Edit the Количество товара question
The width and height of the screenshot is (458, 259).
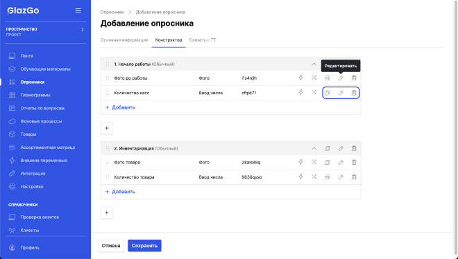[x=341, y=177]
